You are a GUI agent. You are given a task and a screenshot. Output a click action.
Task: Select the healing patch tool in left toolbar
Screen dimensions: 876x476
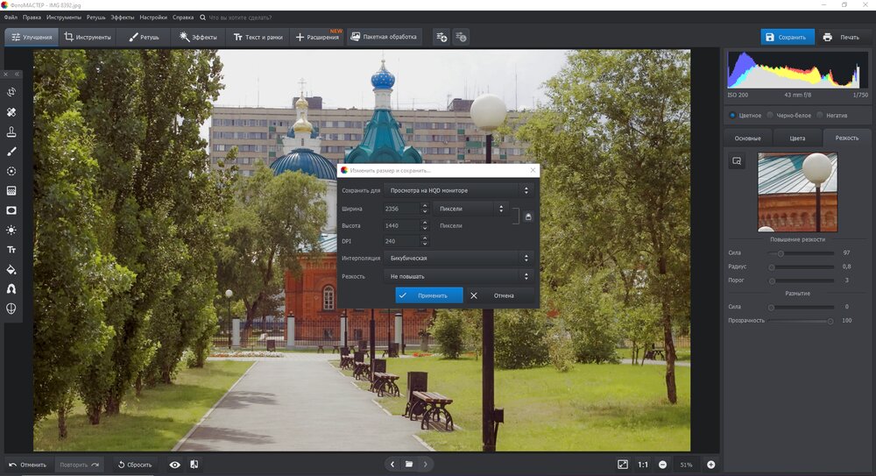[x=11, y=112]
